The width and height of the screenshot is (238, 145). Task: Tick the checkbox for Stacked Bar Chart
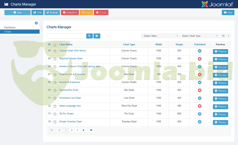point(55,90)
